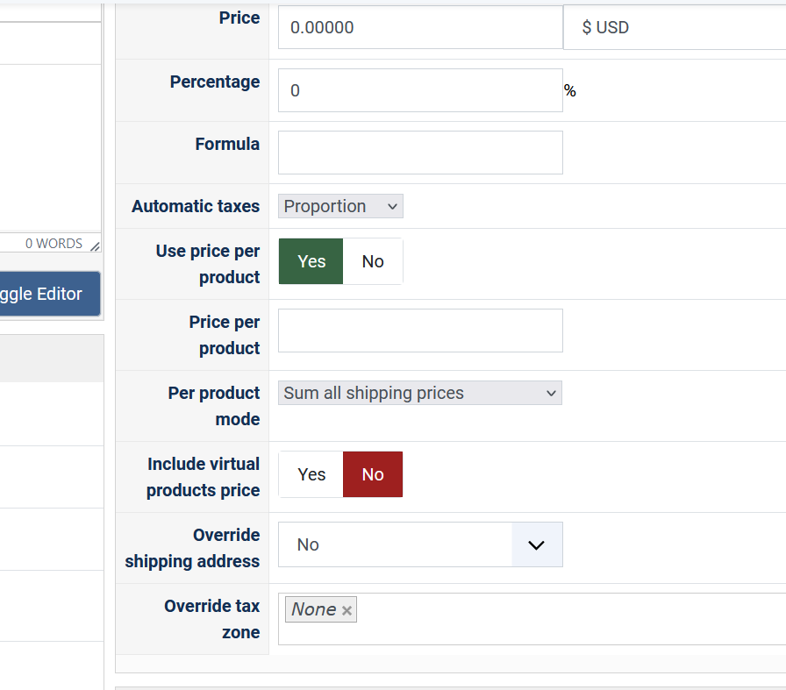The width and height of the screenshot is (786, 690).
Task: Enable Include virtual products price with Yes
Action: [x=311, y=474]
